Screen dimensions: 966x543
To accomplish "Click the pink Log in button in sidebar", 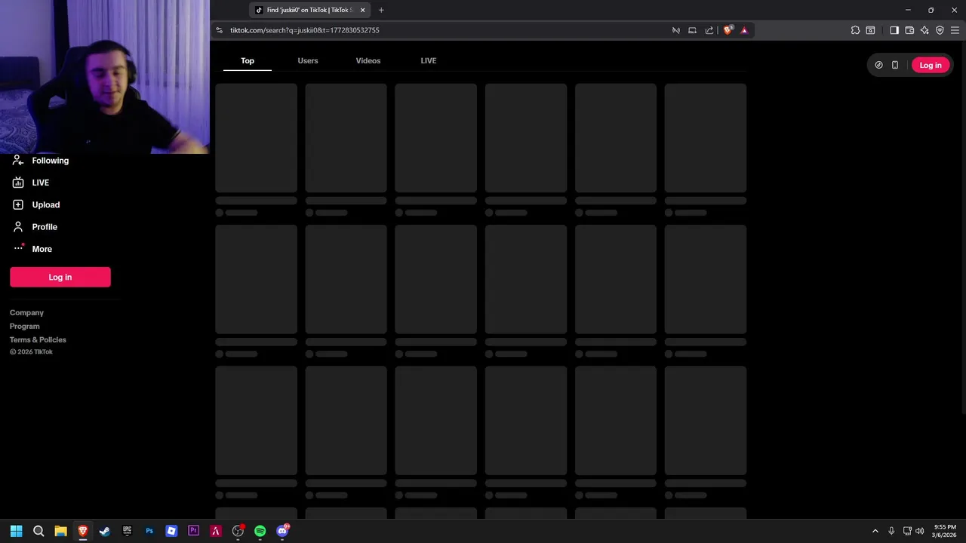I will click(x=60, y=277).
